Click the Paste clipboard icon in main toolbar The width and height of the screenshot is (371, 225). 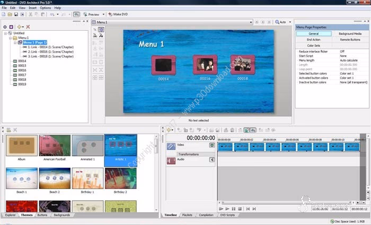[43, 14]
